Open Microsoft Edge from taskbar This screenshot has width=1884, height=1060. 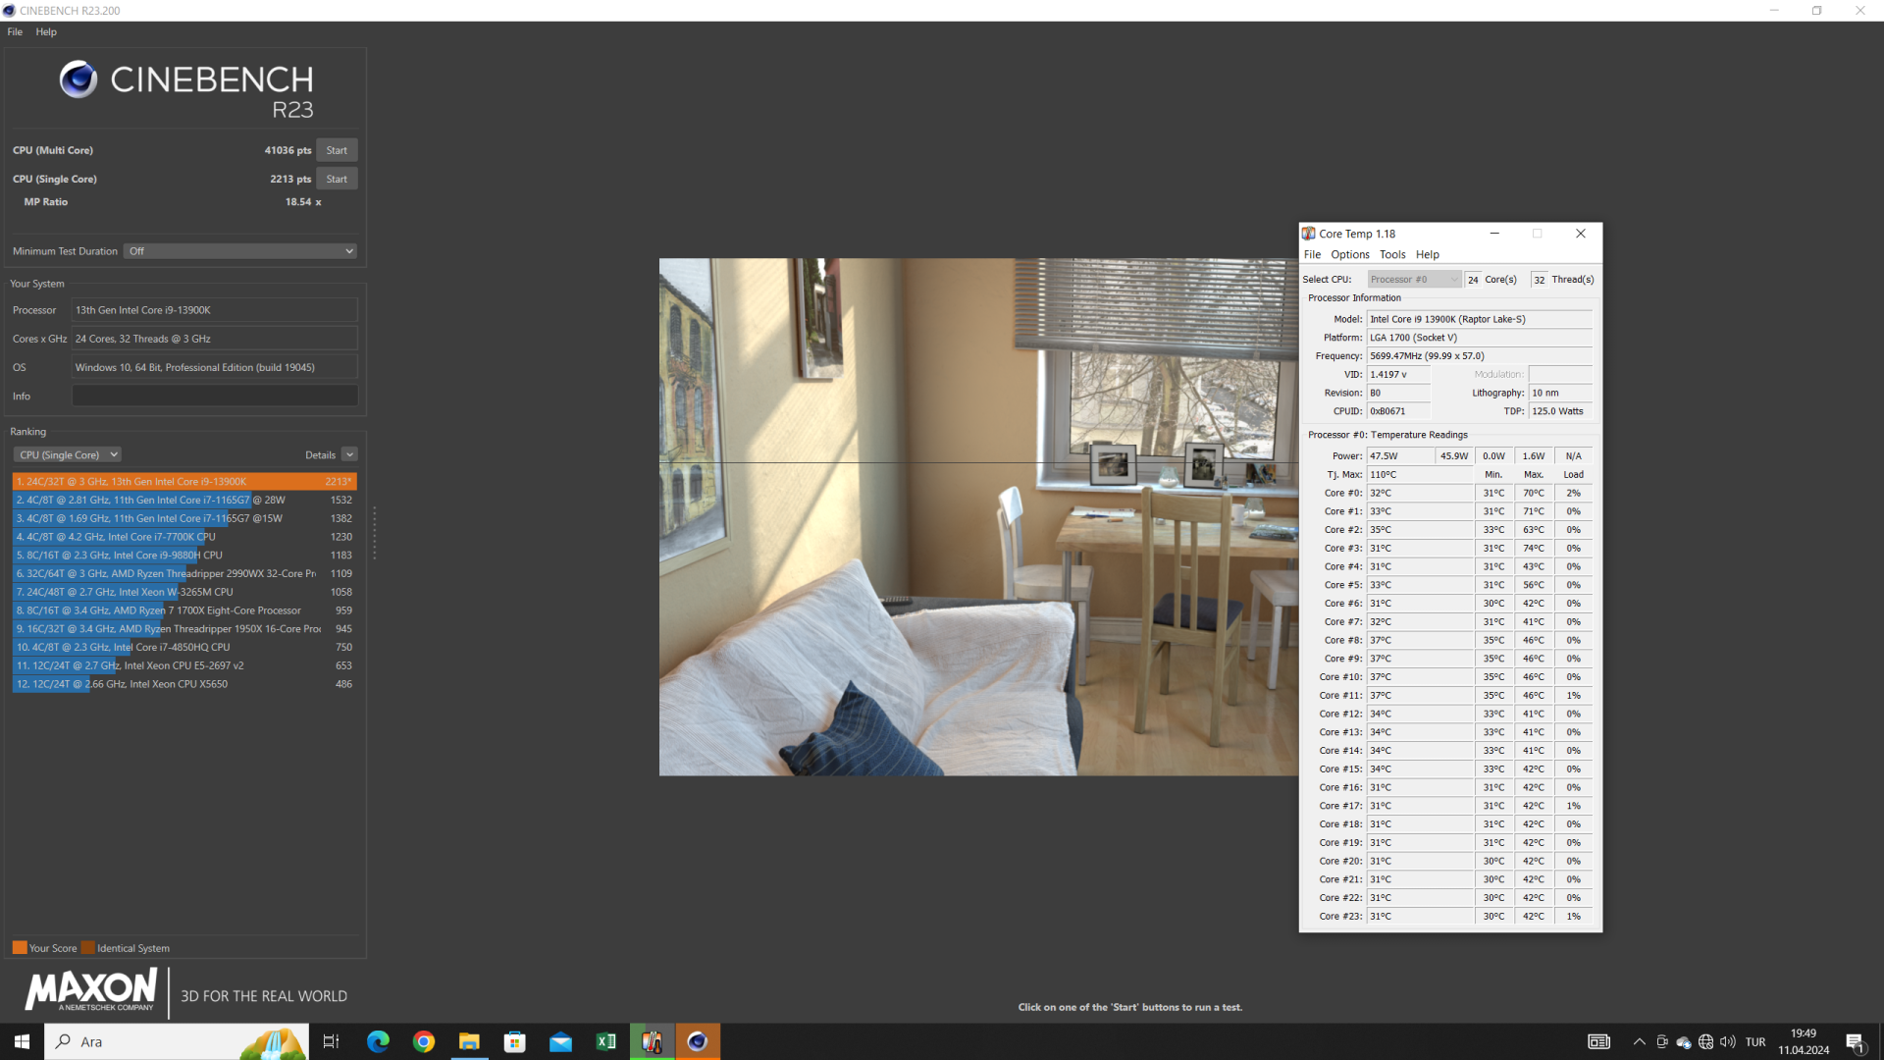pos(378,1041)
